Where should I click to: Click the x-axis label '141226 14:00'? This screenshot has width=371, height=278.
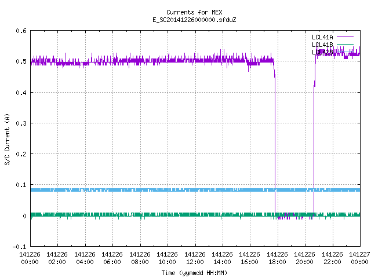click(222, 258)
